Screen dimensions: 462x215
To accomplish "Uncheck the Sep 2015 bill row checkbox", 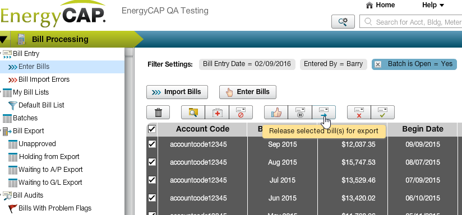I will pyautogui.click(x=152, y=144).
